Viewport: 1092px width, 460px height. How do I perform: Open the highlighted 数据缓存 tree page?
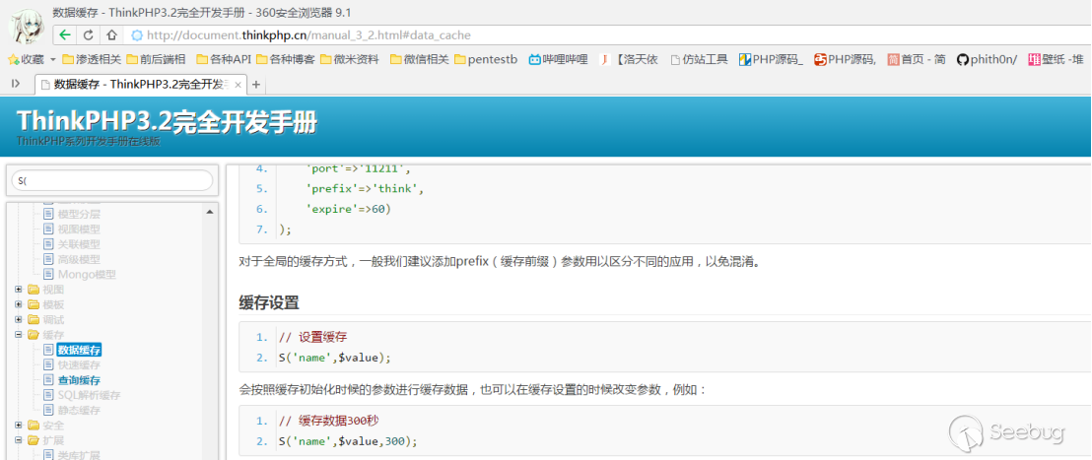[x=80, y=350]
